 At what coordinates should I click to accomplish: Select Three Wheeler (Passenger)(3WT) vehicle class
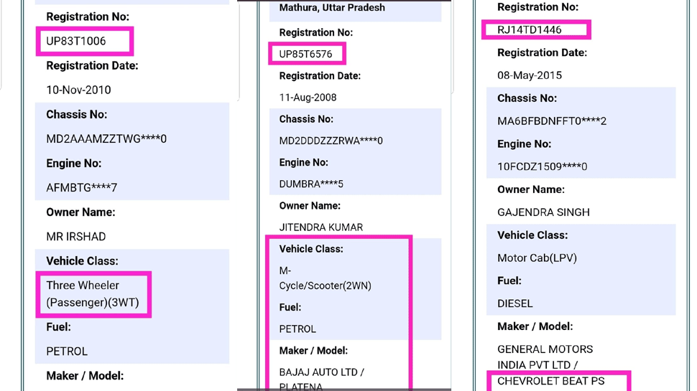pos(93,294)
